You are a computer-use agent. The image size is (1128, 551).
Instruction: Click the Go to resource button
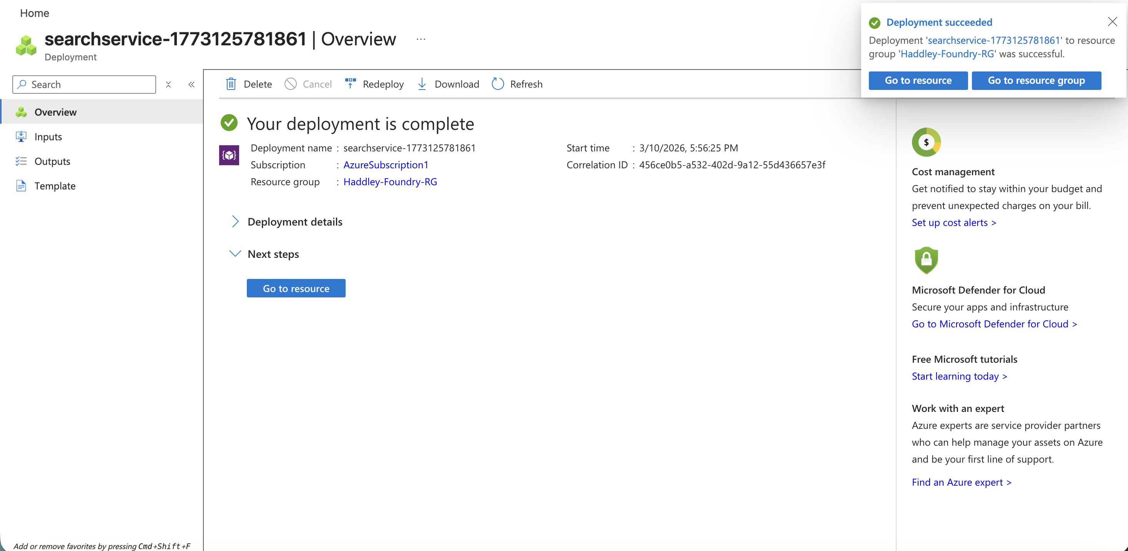point(296,288)
